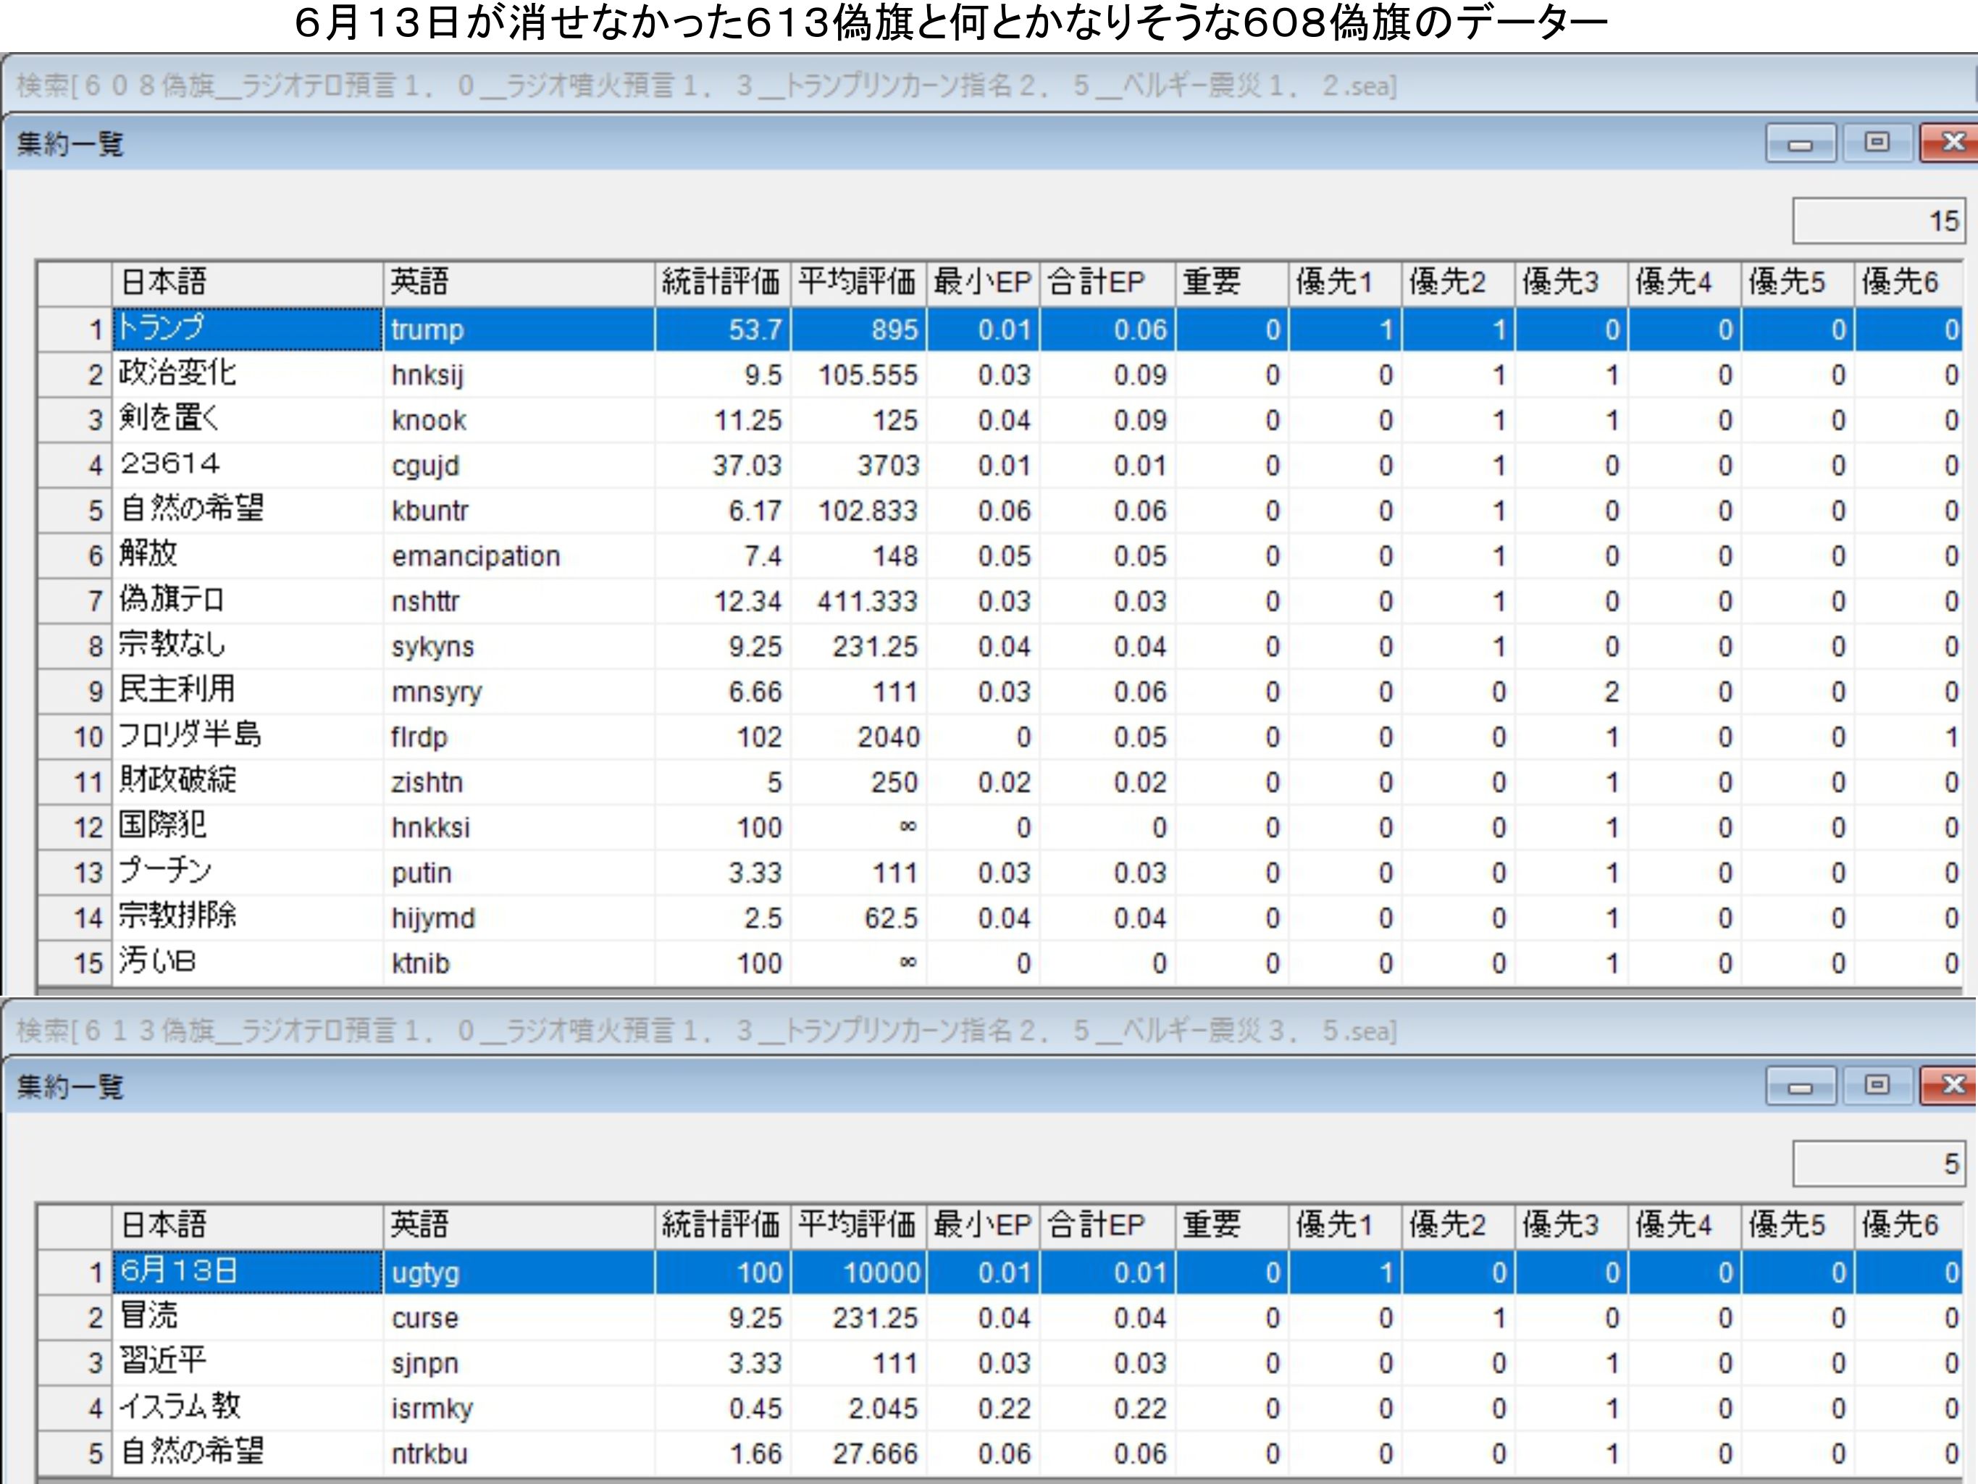The width and height of the screenshot is (1978, 1484).
Task: Click the 3703 average value cell
Action: click(x=858, y=465)
